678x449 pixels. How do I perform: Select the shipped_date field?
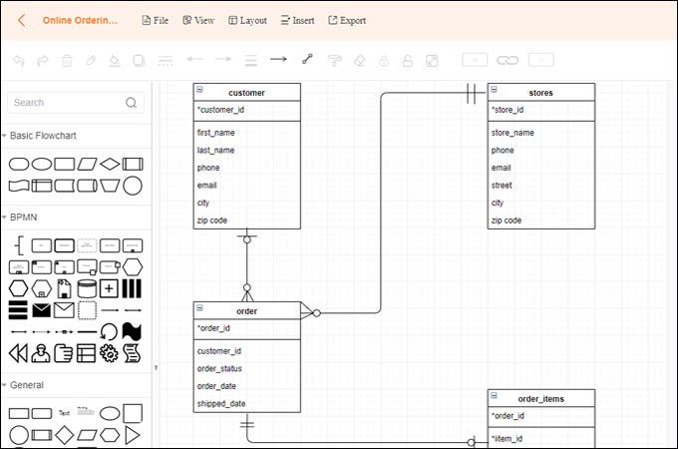(x=247, y=403)
